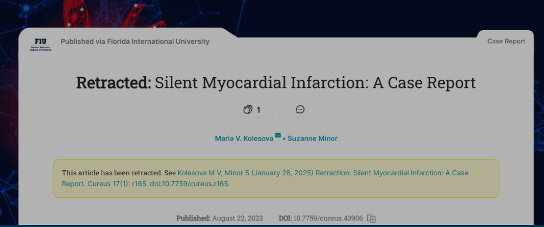Click the yellow retraction notice banner
544x227 pixels.
pos(276,178)
